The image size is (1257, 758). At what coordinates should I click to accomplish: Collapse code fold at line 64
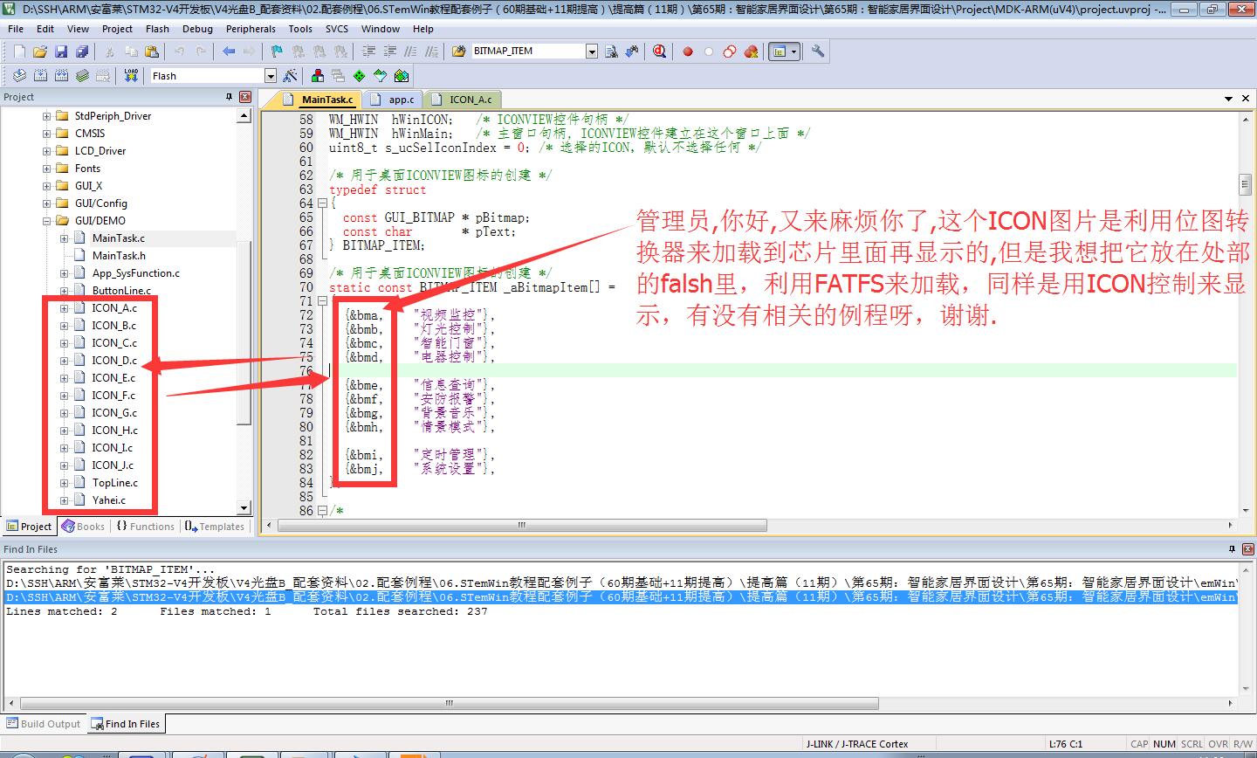pos(321,203)
